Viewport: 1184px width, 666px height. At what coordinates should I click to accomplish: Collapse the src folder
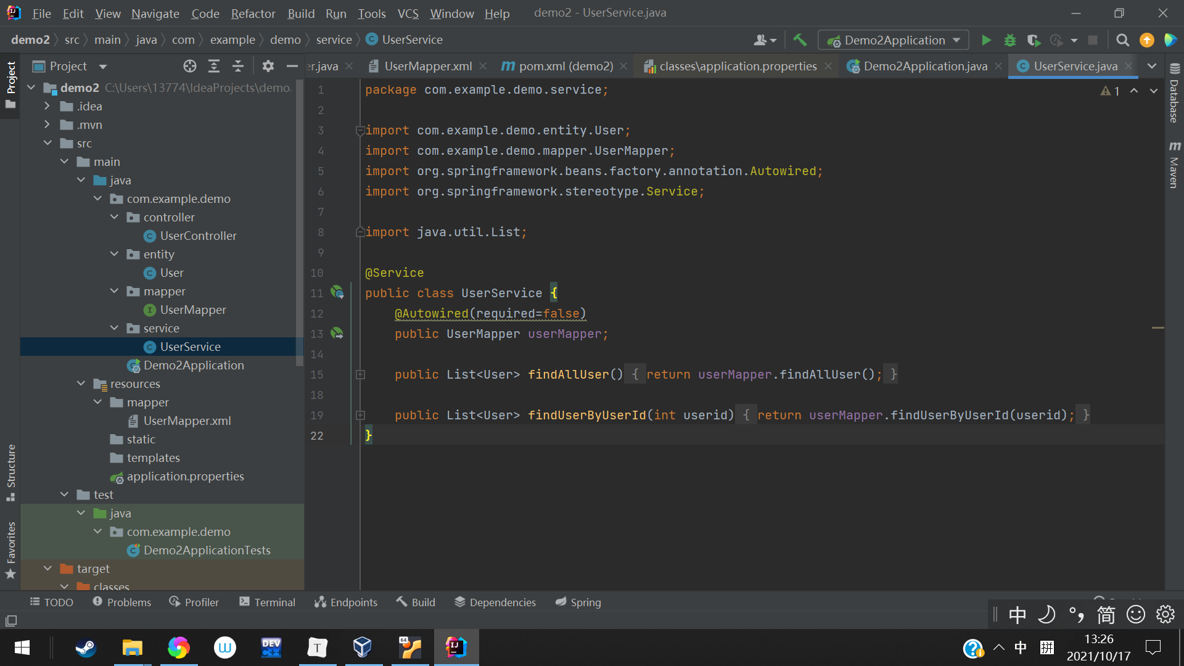click(x=47, y=143)
